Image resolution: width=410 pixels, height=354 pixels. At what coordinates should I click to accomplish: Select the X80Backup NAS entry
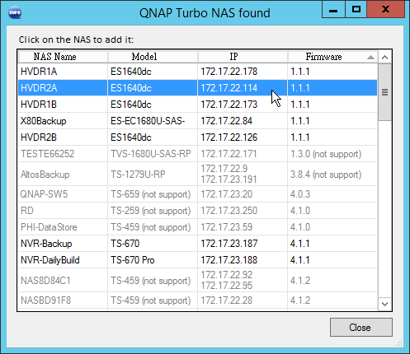coord(197,121)
